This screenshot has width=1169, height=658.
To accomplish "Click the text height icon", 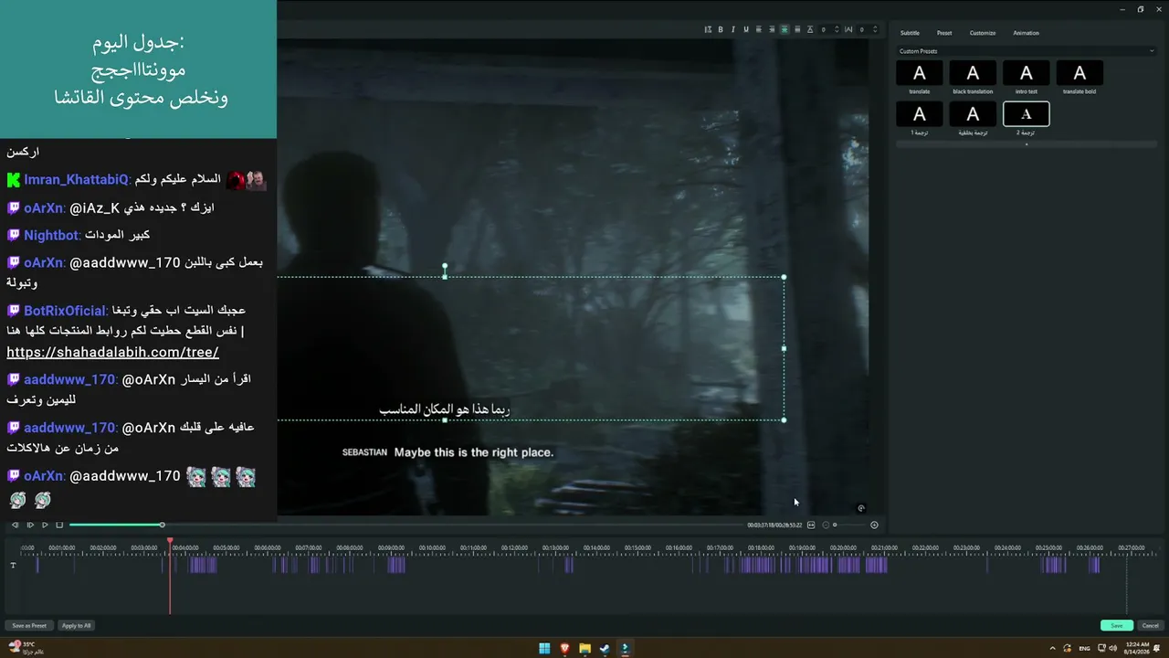I will [810, 29].
